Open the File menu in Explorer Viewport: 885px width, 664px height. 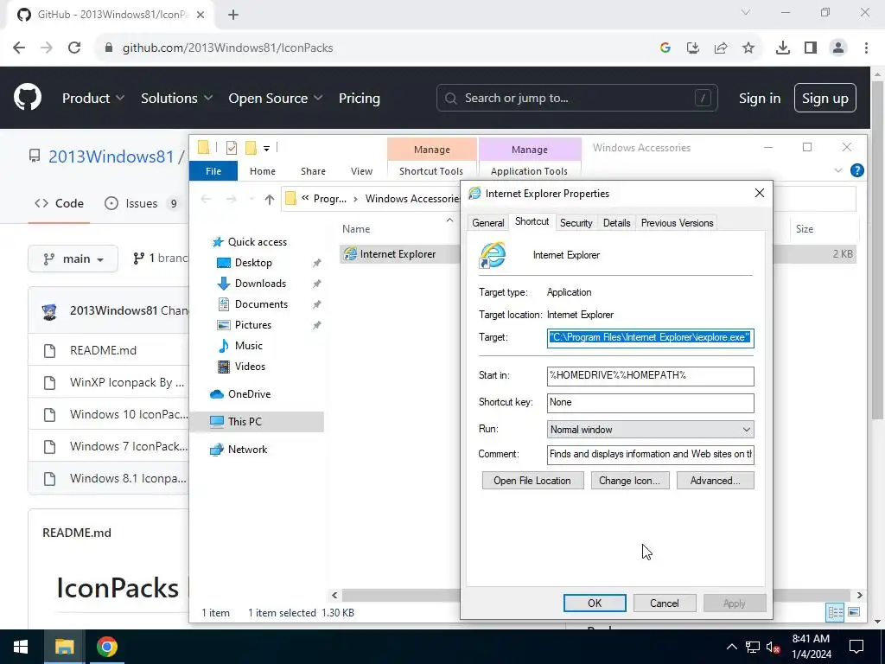click(213, 171)
